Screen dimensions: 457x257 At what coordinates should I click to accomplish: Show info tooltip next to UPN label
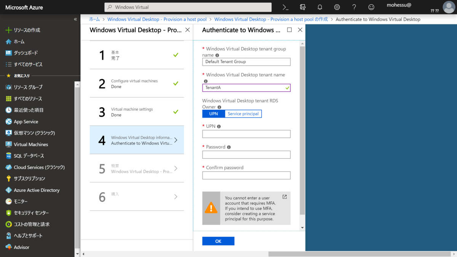point(219,126)
